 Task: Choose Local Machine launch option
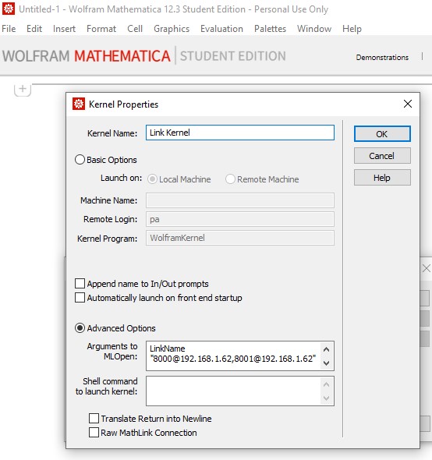(152, 179)
